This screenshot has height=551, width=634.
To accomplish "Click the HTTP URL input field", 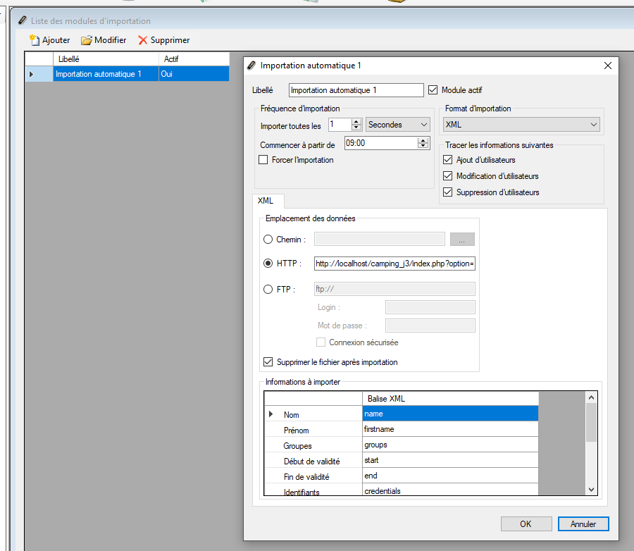I will 394,264.
